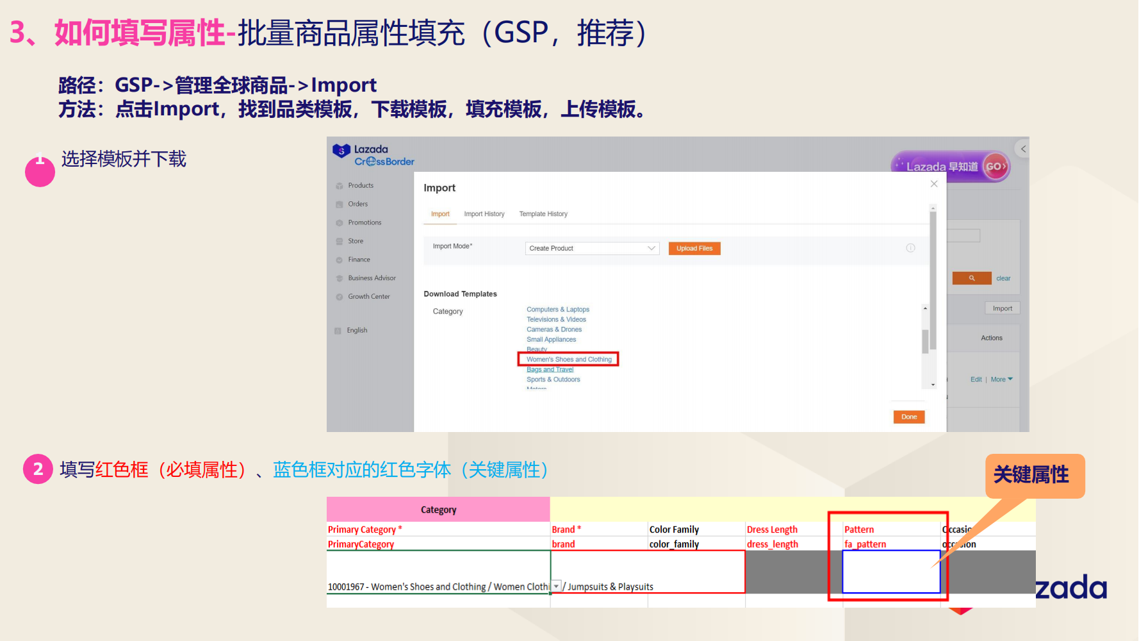Viewport: 1139px width, 641px height.
Task: Select the Growth Center icon
Action: pyautogui.click(x=340, y=296)
